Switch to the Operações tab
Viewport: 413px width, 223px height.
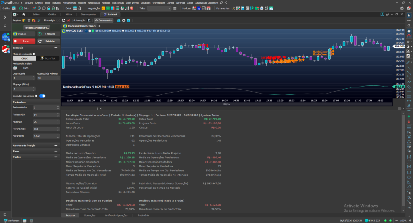coord(90,215)
